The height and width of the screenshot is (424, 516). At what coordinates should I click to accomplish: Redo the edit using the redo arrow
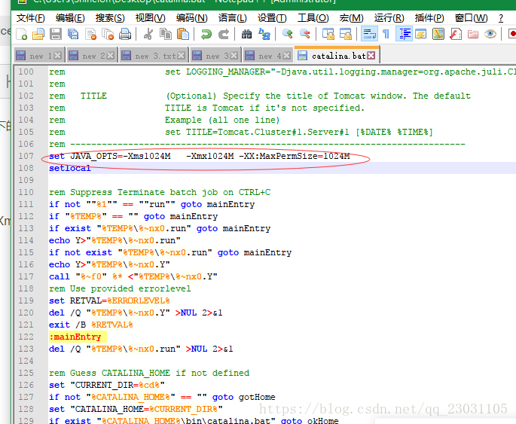(x=224, y=34)
